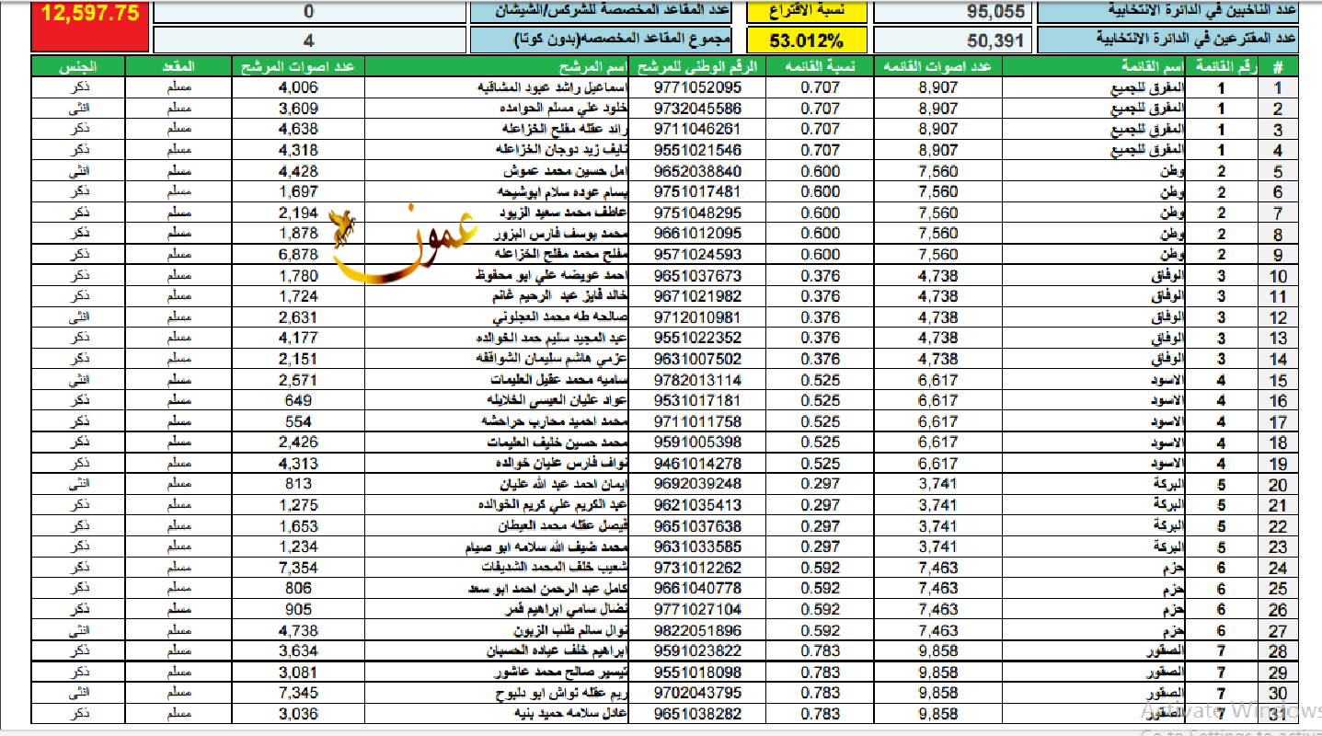The height and width of the screenshot is (736, 1322).
Task: Select candidate votes cell 6,878
Action: pos(297,254)
